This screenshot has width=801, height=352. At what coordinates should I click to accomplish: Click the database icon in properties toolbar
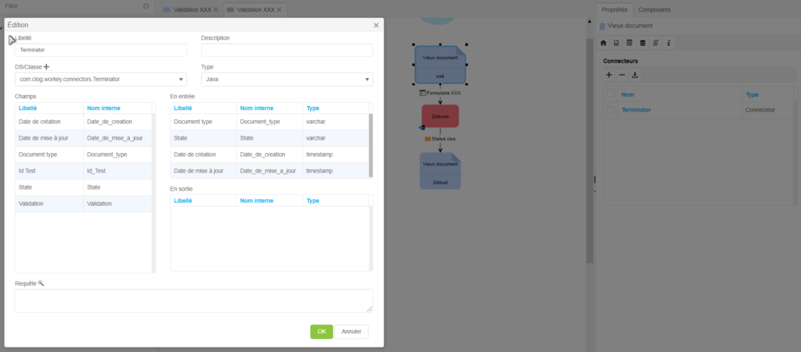click(x=643, y=42)
